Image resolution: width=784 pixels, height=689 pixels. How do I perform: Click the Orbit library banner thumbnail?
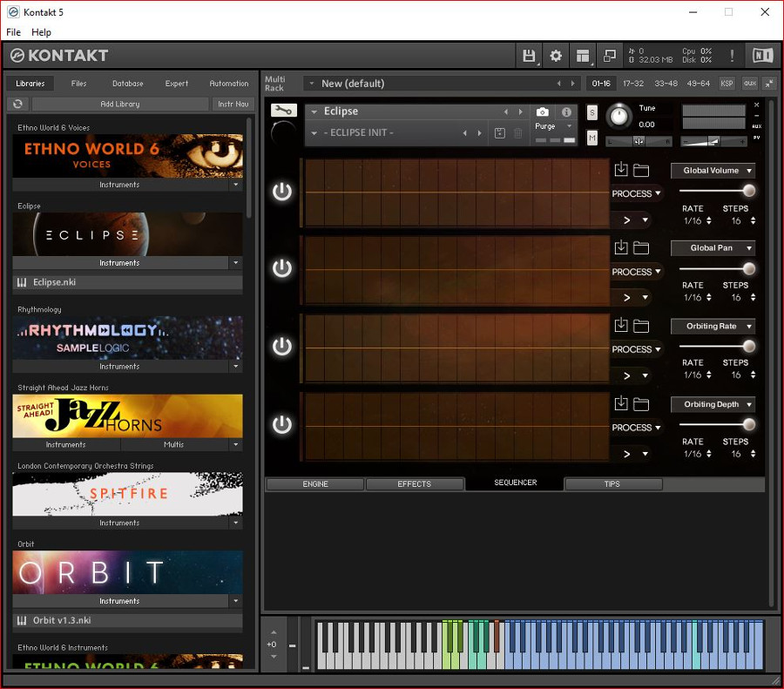point(127,572)
